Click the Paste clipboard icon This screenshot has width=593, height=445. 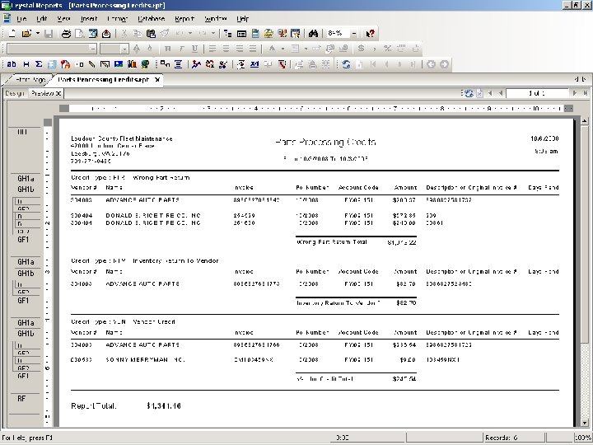pos(151,34)
